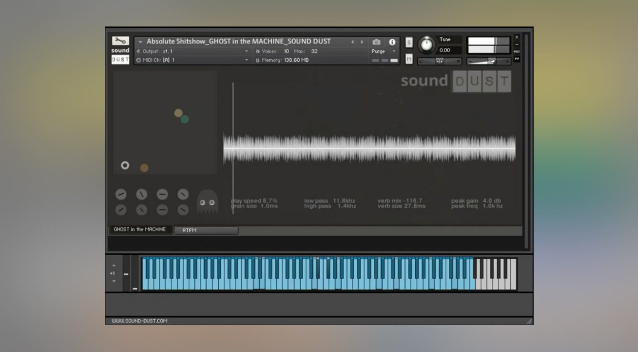Viewport: 638px width, 352px height.
Task: Click third knob in upper knob row
Action: click(162, 194)
